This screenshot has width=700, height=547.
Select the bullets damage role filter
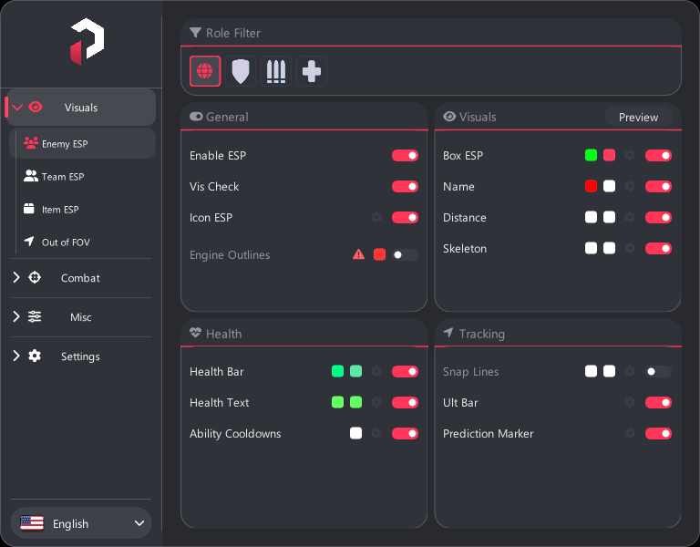(x=276, y=71)
